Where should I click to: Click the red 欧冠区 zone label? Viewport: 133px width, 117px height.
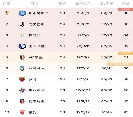126,9
